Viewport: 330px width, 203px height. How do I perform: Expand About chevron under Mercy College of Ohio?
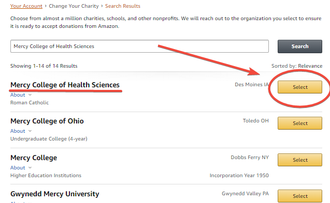click(30, 131)
